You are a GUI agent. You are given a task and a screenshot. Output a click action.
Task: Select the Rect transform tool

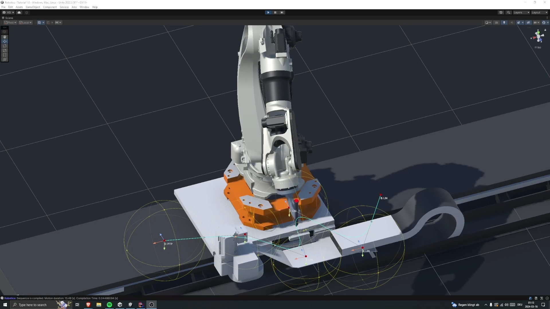pyautogui.click(x=5, y=55)
